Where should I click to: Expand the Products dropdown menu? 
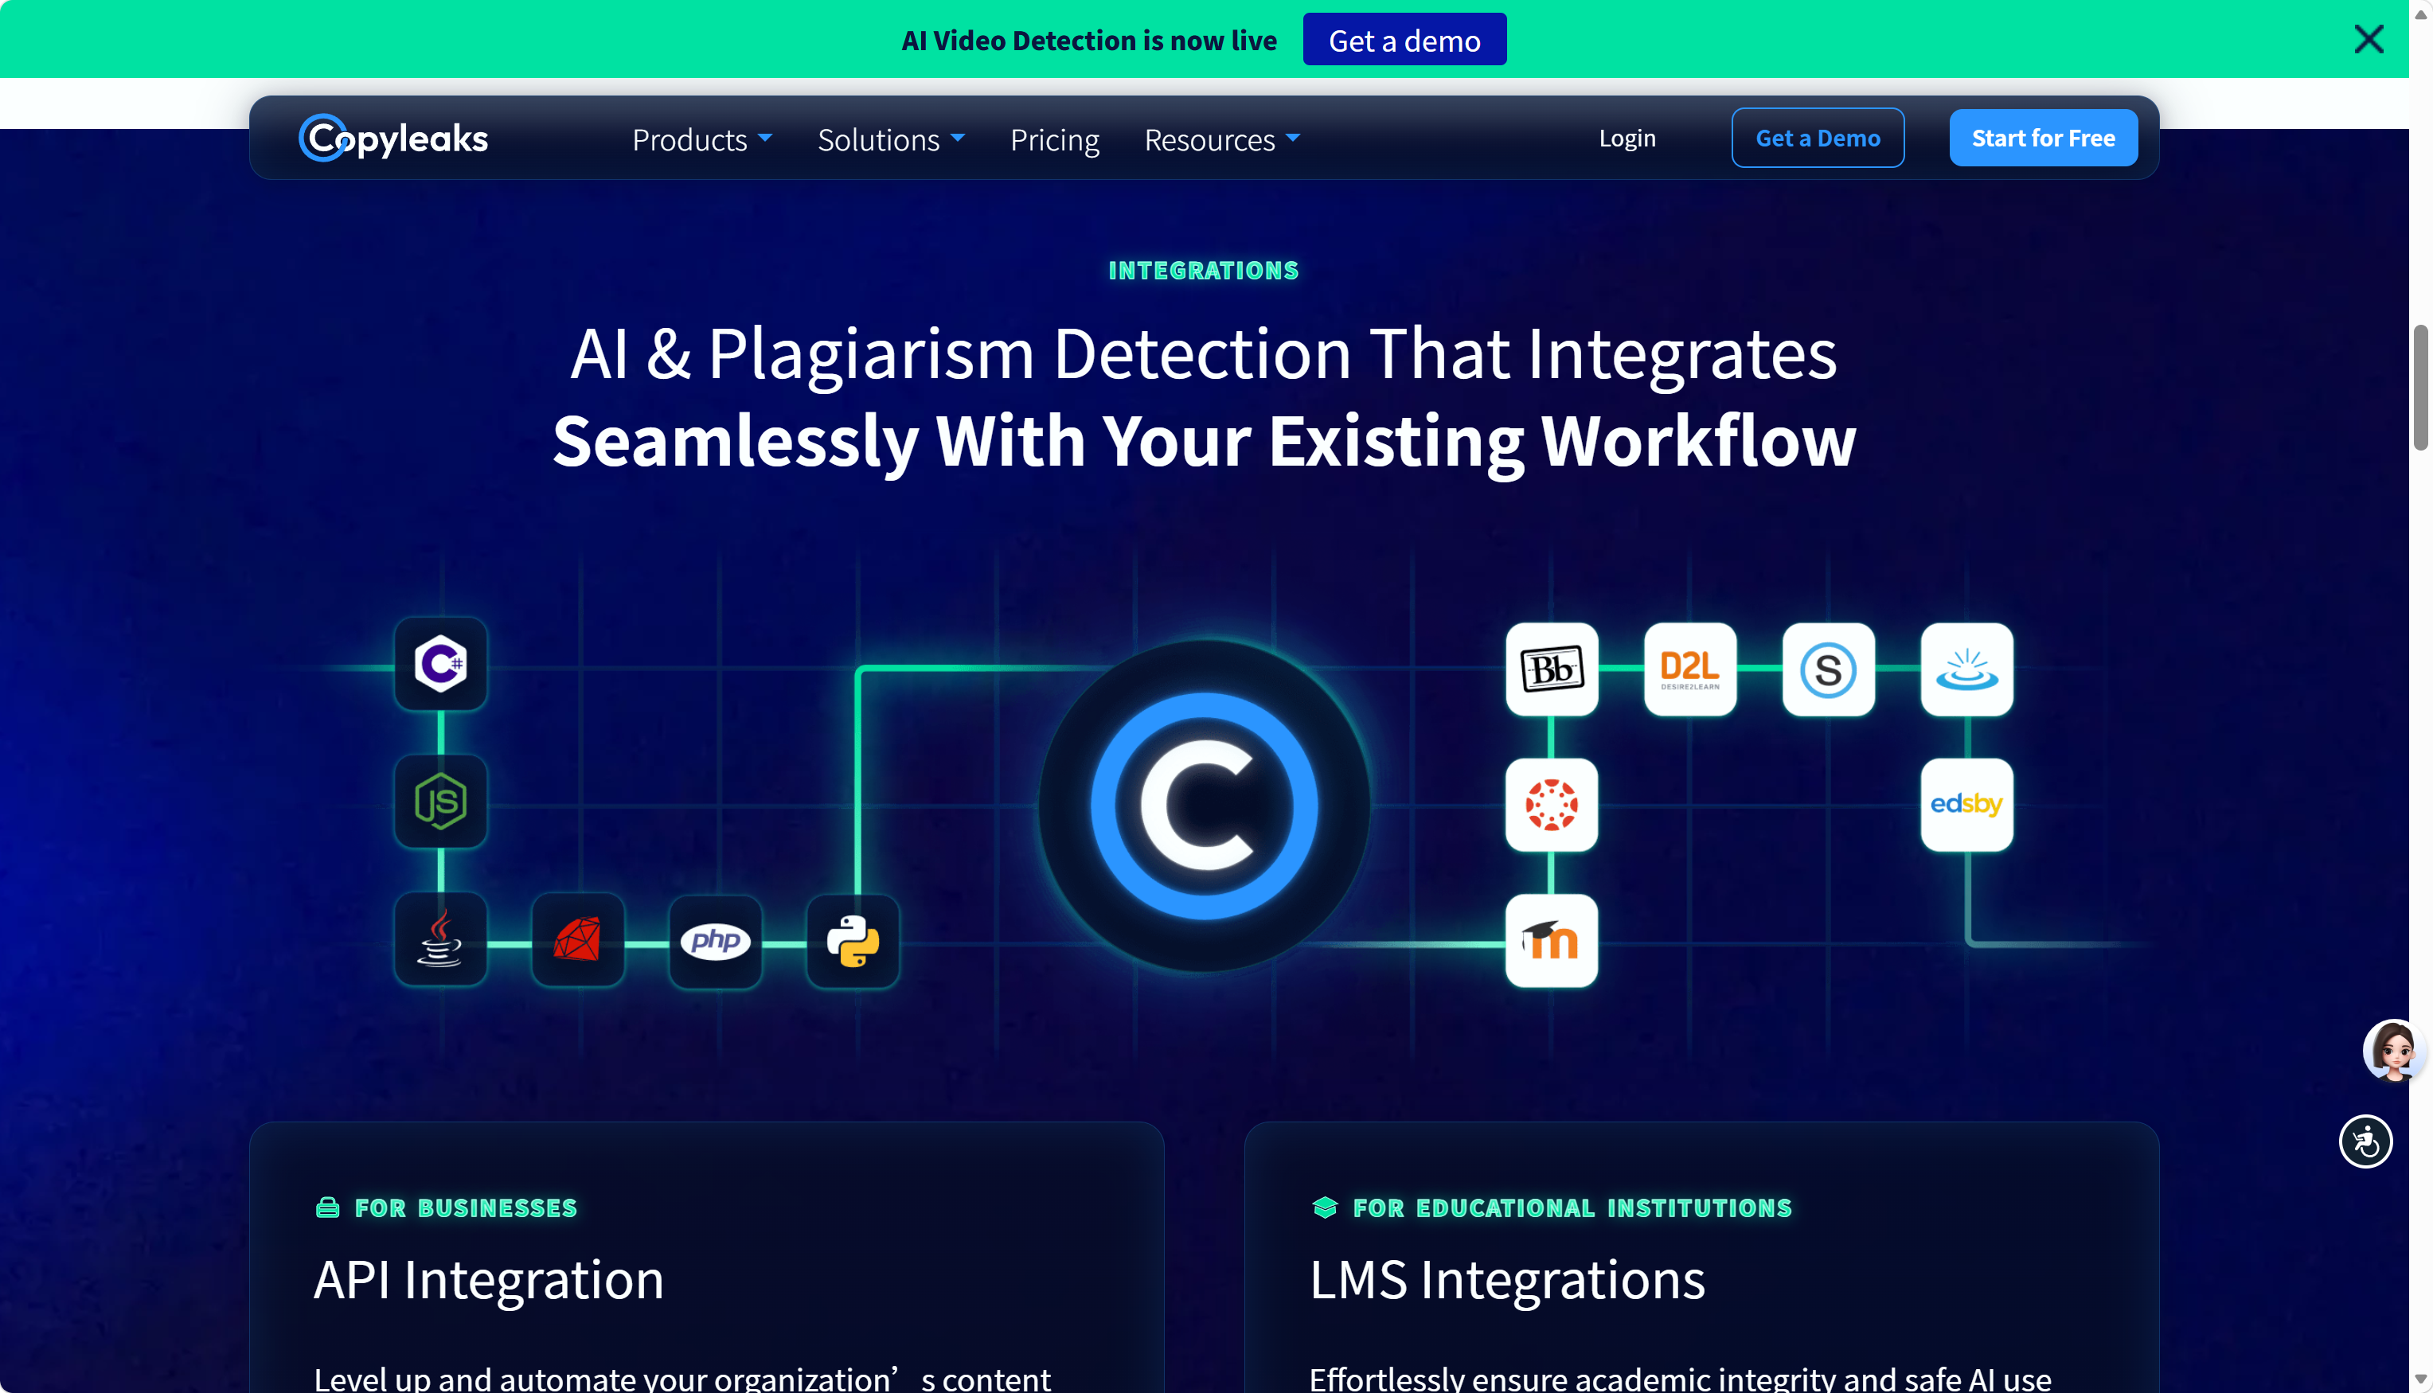click(x=702, y=139)
